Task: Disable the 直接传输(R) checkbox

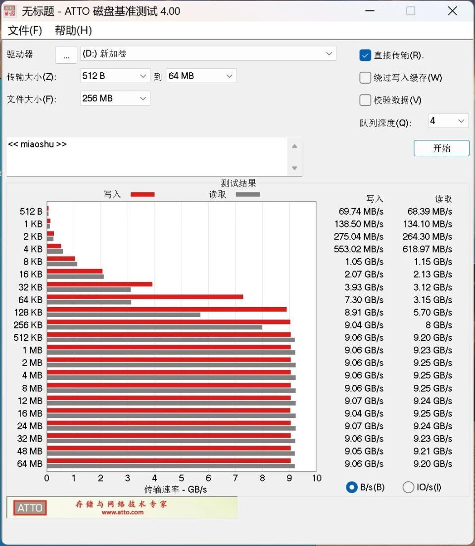Action: click(365, 55)
